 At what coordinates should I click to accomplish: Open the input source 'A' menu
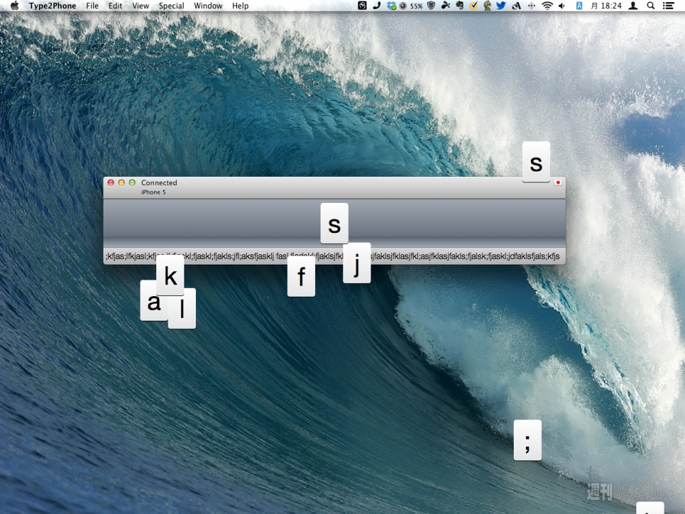[x=580, y=5]
